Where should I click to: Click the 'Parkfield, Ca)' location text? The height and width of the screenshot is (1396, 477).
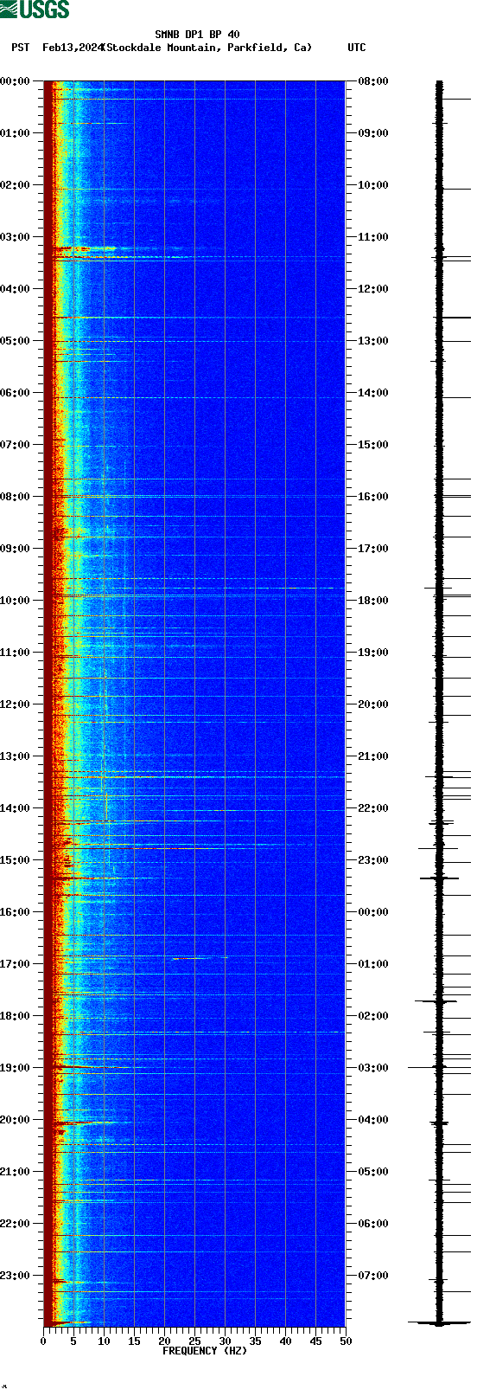(x=270, y=48)
